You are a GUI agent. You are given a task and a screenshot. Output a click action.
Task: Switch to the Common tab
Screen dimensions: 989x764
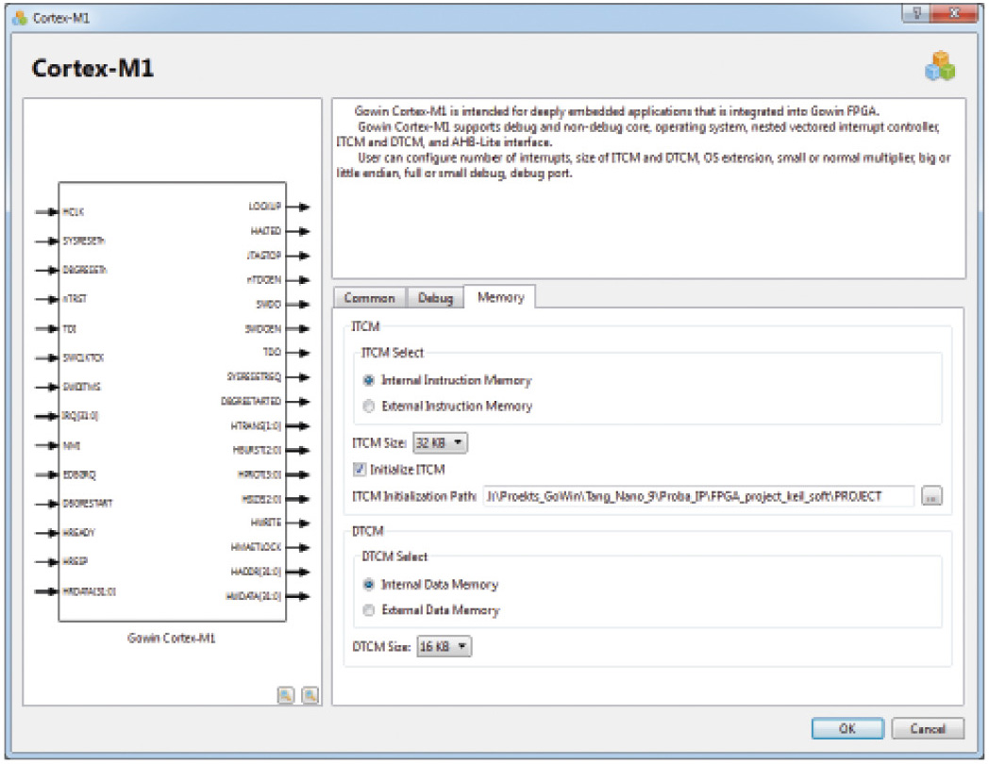(369, 298)
